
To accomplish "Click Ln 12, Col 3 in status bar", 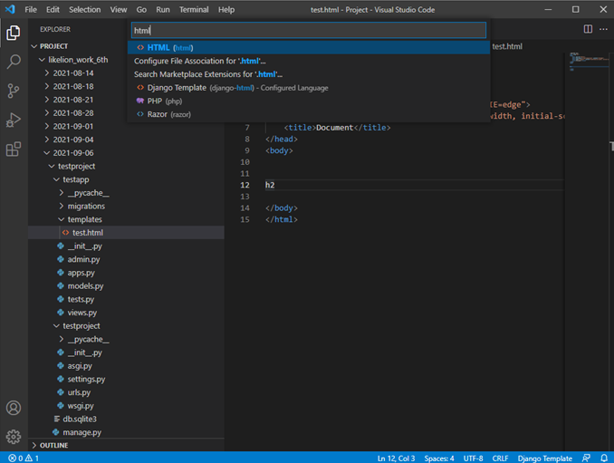I will click(x=396, y=458).
